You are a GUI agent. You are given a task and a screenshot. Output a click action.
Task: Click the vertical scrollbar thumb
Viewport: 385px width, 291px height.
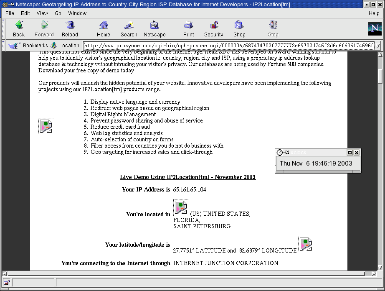pos(380,77)
